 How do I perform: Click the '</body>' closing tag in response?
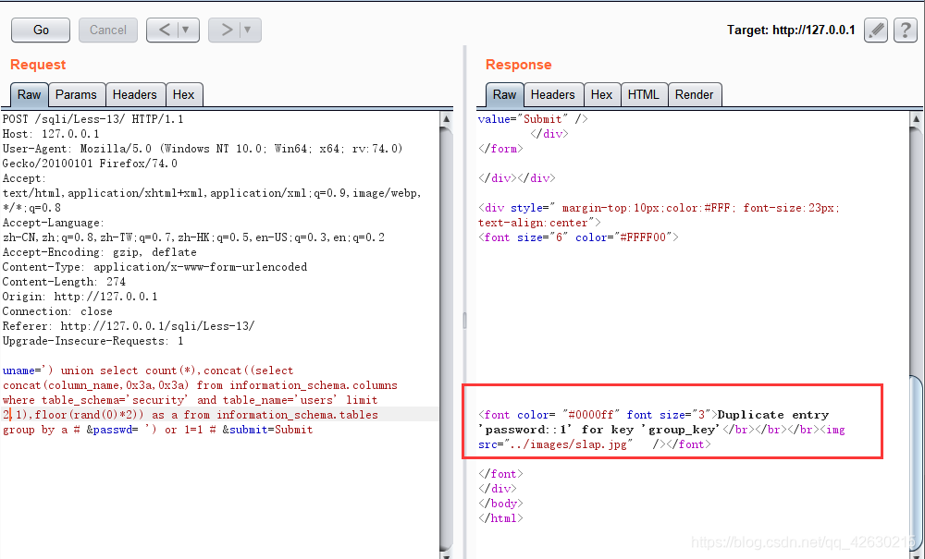pos(500,503)
